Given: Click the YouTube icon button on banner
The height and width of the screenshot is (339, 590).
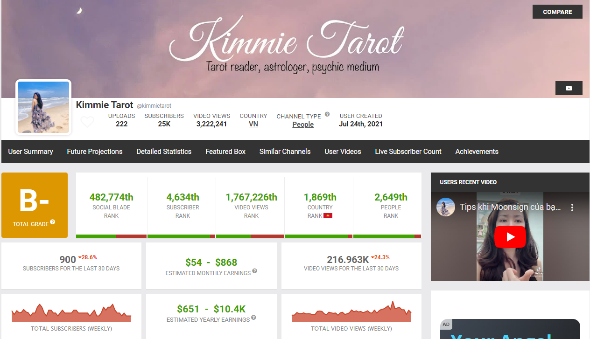Looking at the screenshot, I should click(x=569, y=88).
